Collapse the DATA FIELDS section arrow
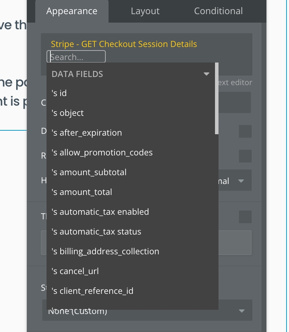The width and height of the screenshot is (289, 332). [207, 74]
